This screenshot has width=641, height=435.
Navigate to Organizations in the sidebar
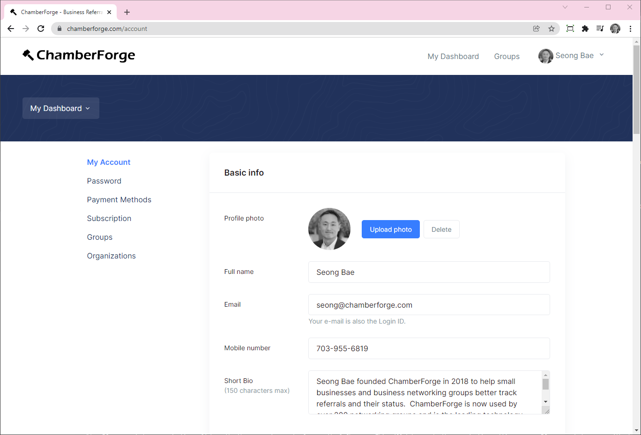pyautogui.click(x=111, y=256)
